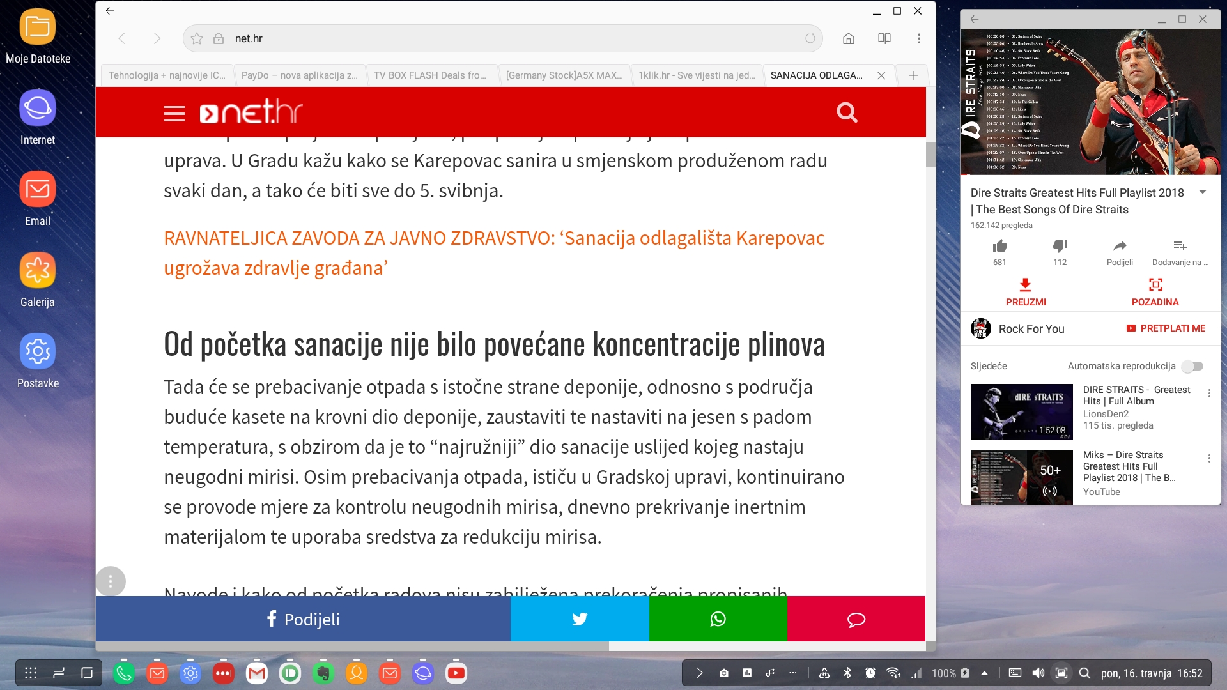Click PREUZMI download icon
The width and height of the screenshot is (1227, 690).
pyautogui.click(x=1025, y=285)
